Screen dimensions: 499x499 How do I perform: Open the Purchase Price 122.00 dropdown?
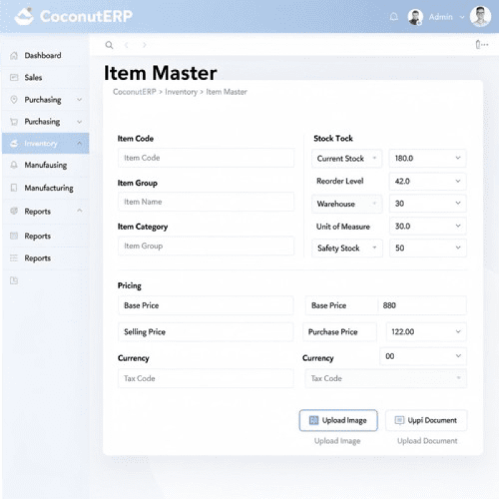[426, 332]
